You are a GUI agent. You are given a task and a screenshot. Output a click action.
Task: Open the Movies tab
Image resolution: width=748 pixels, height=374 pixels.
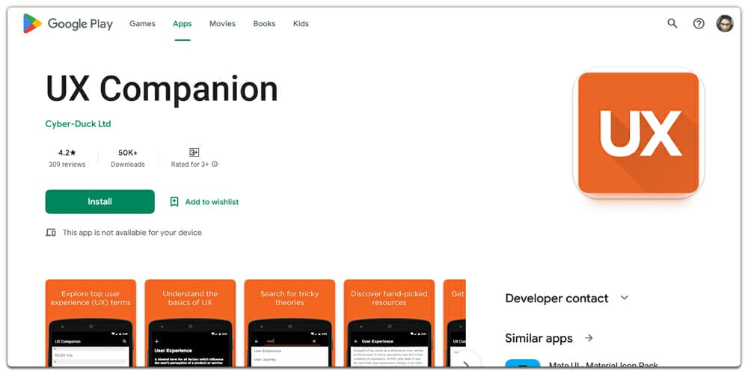pyautogui.click(x=222, y=23)
